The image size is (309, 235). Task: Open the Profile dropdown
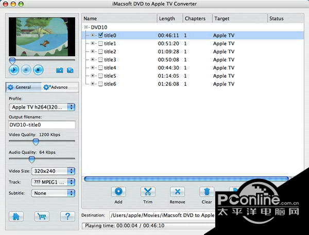tap(42, 107)
